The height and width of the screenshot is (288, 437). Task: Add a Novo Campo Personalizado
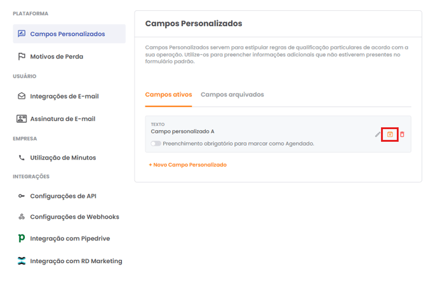tap(187, 165)
